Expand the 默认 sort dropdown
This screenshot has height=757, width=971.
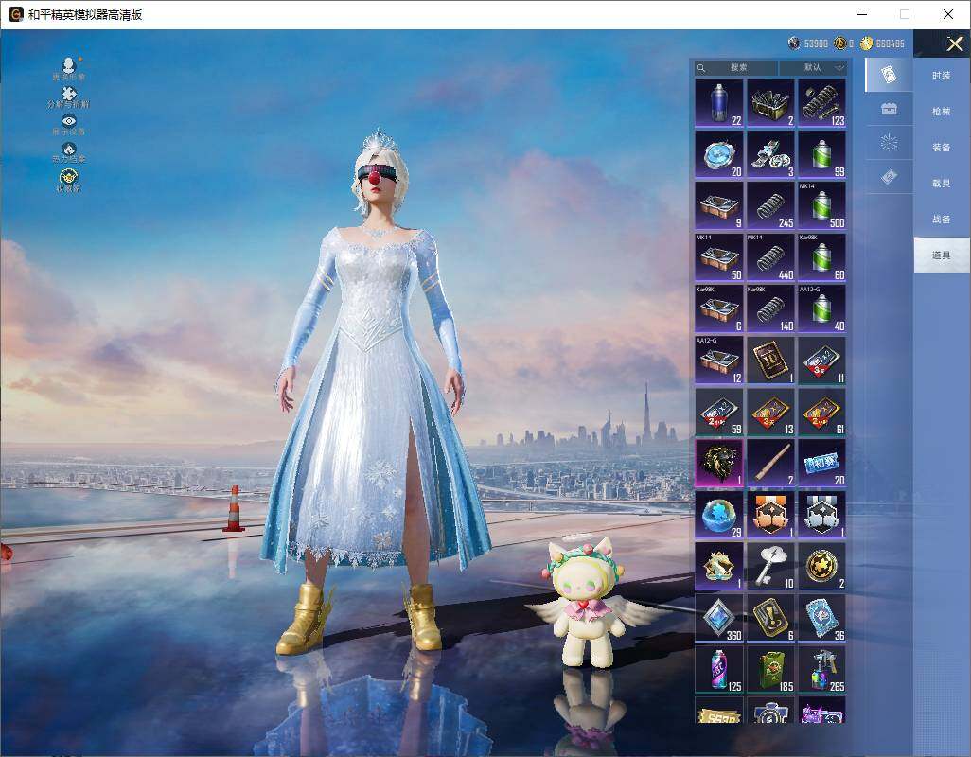tap(812, 67)
